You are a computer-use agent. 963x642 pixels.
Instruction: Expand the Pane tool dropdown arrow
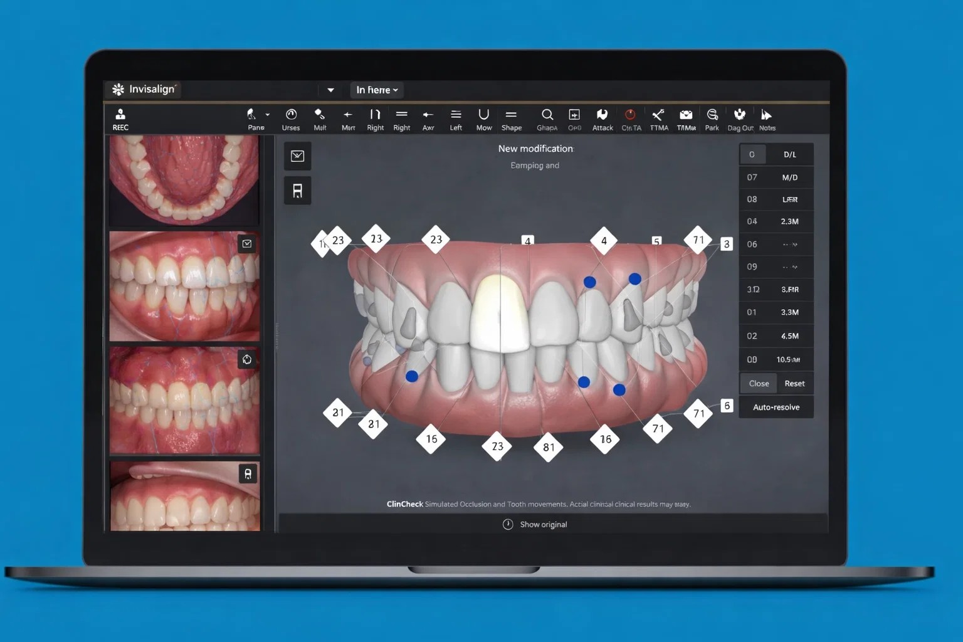click(x=268, y=115)
